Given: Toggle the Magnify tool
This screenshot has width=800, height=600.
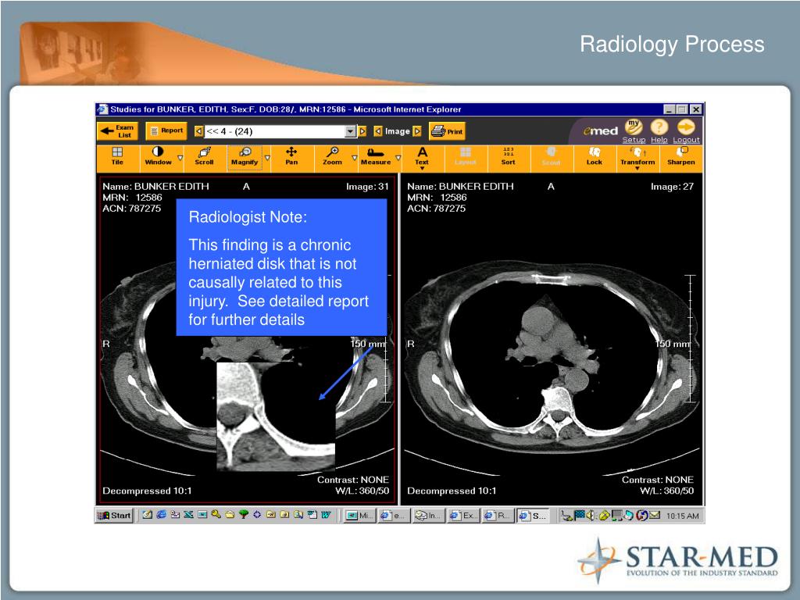Looking at the screenshot, I should click(x=245, y=156).
